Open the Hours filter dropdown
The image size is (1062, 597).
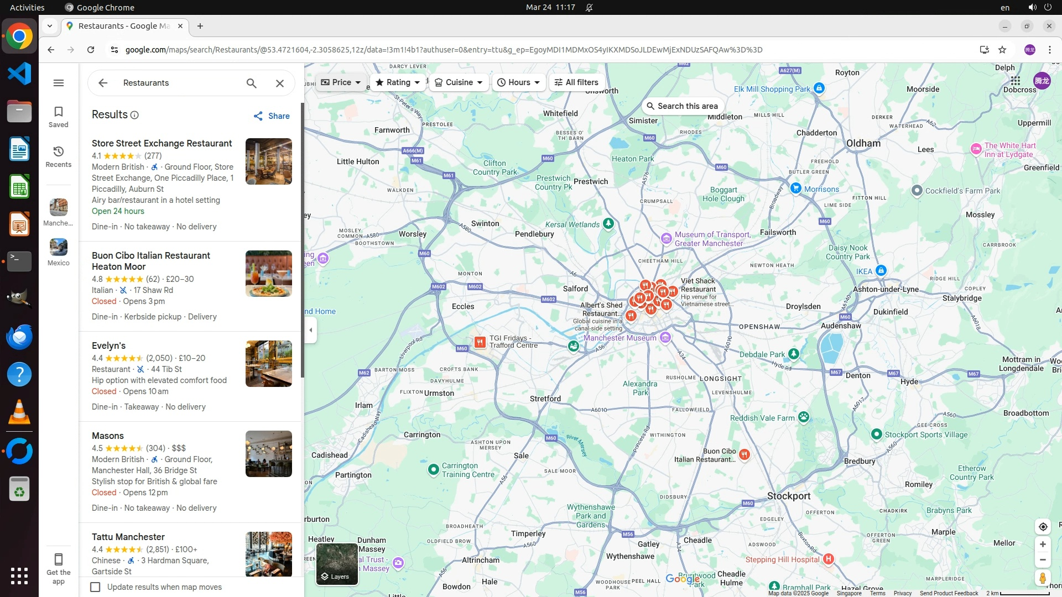(518, 82)
